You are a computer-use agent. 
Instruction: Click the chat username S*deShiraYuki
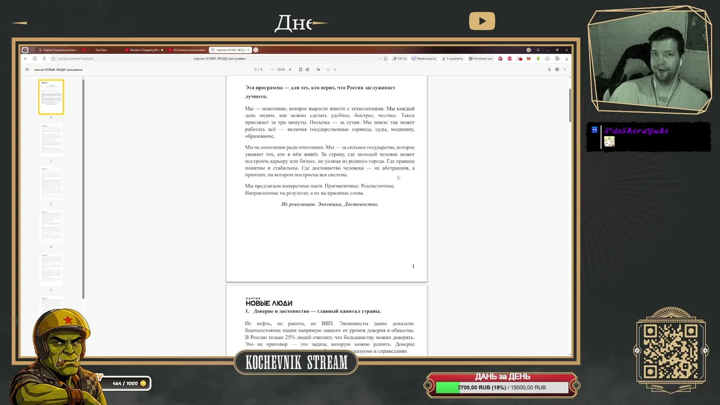point(636,130)
